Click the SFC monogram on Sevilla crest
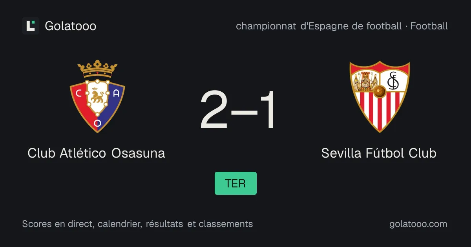The image size is (471, 247). click(x=393, y=80)
